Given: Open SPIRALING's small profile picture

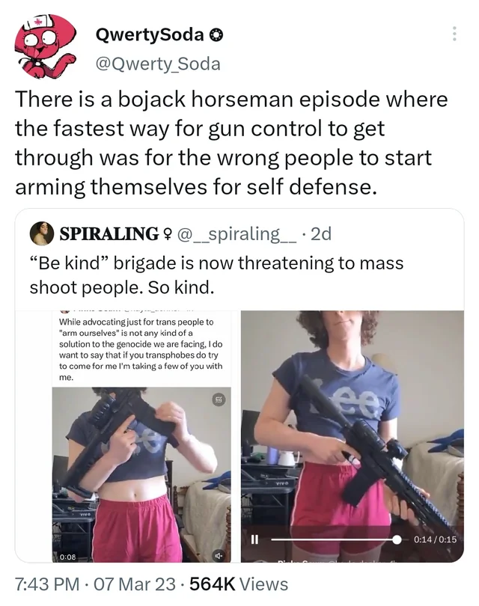Looking at the screenshot, I should [42, 233].
